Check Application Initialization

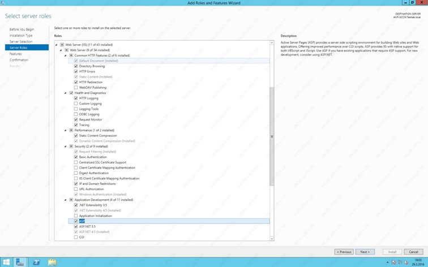pyautogui.click(x=76, y=216)
